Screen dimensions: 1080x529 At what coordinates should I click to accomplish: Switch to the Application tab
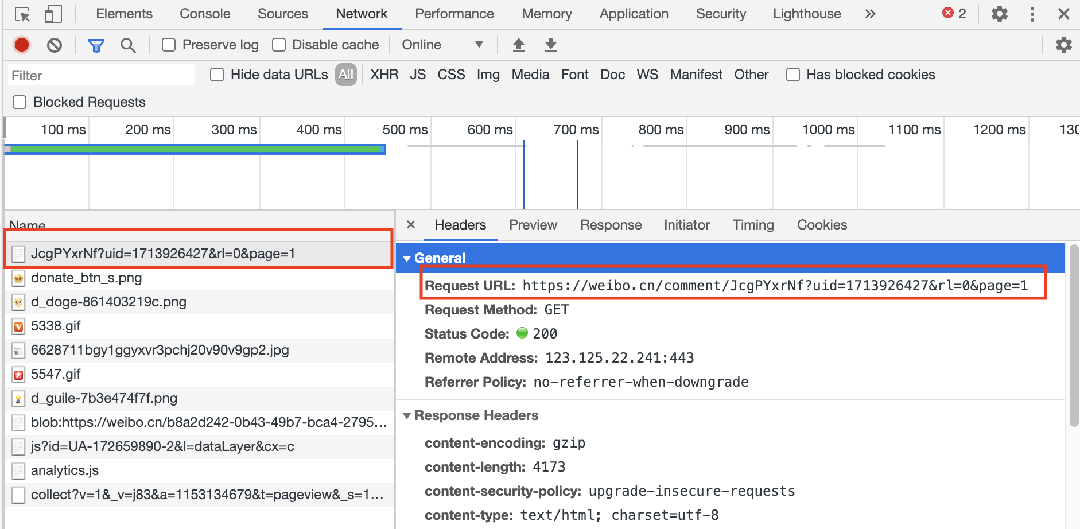click(634, 14)
